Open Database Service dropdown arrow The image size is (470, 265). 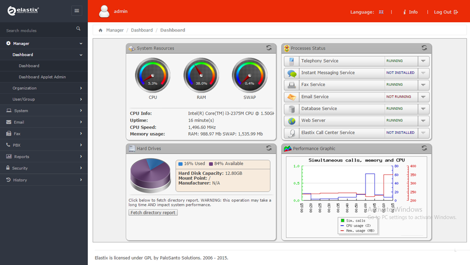[x=423, y=109]
